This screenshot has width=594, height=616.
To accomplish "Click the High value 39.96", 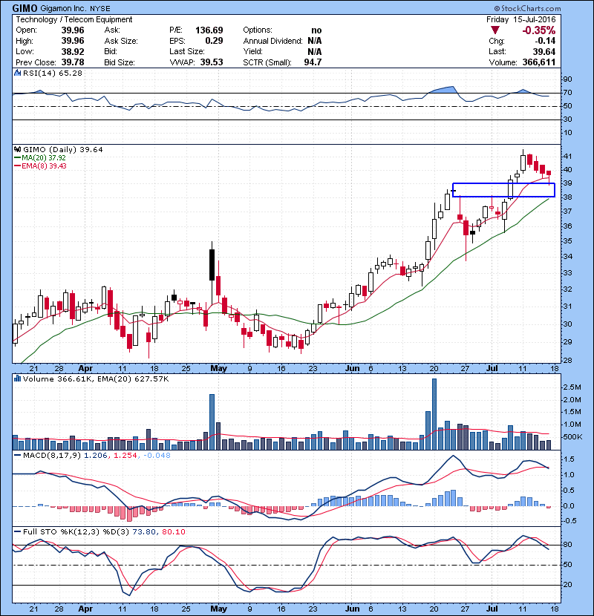I will point(73,41).
